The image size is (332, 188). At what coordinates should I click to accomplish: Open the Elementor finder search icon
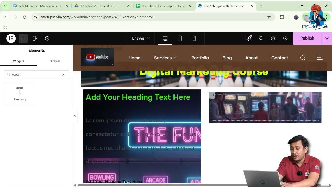click(261, 38)
